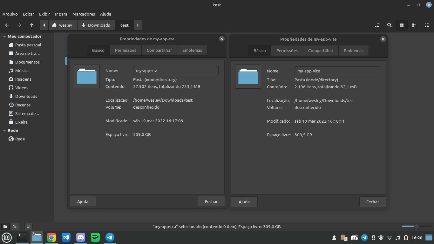Click Ajuda in the my-app-cra properties
The height and width of the screenshot is (244, 434).
point(83,201)
